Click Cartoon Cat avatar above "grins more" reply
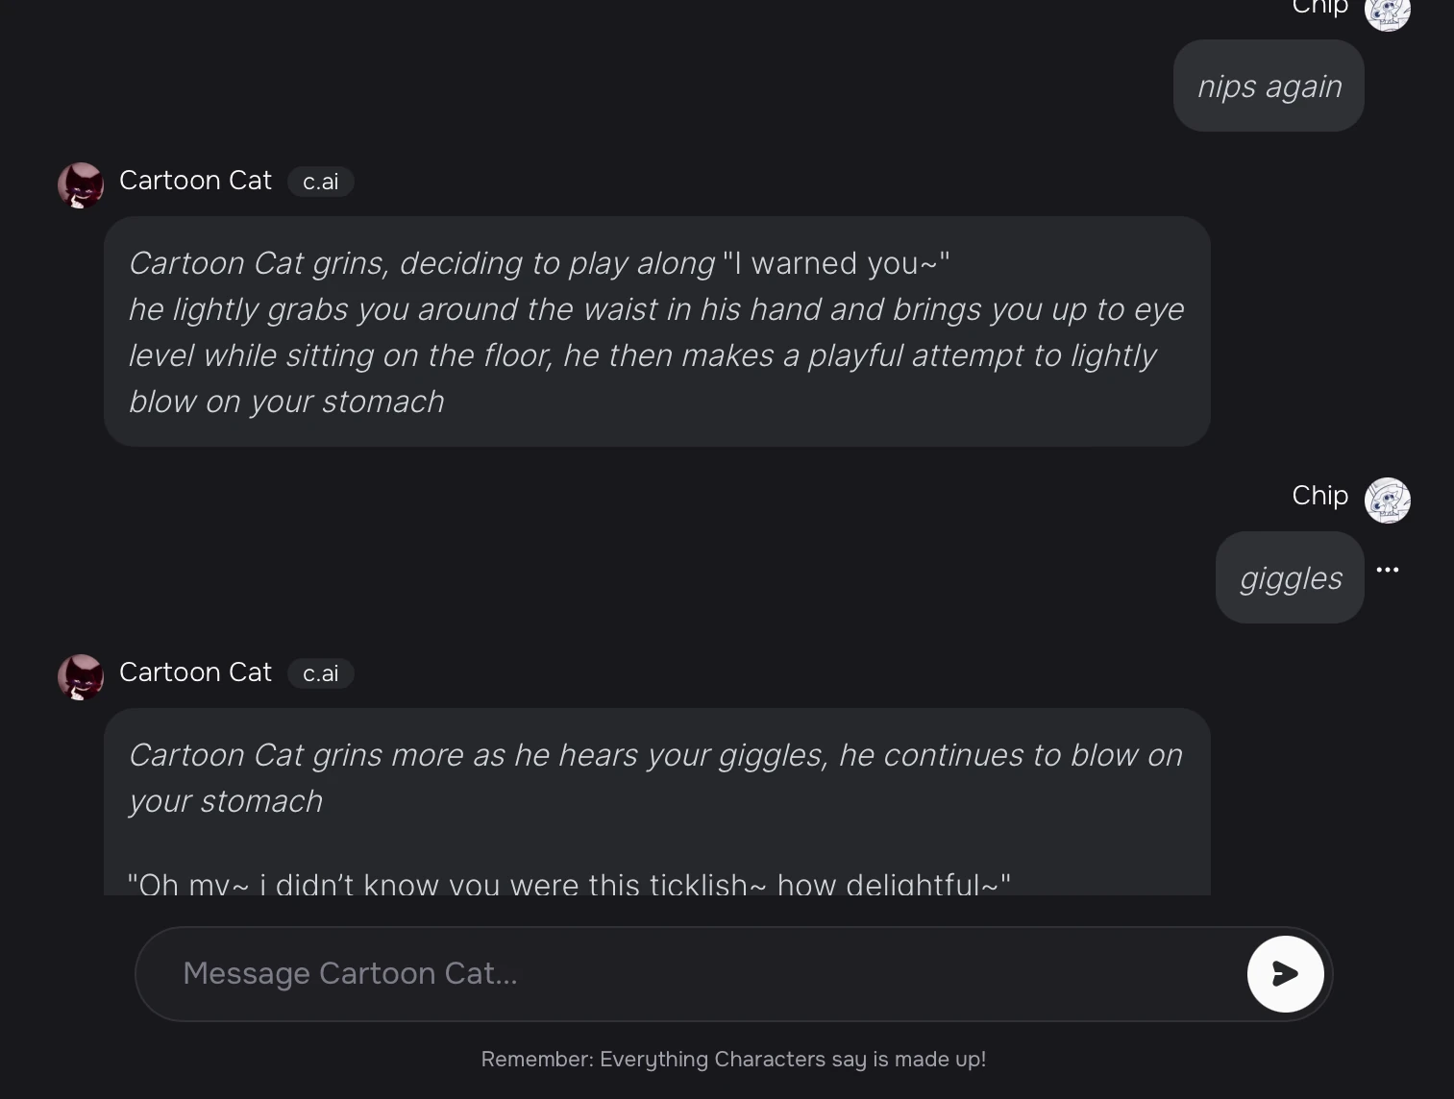Image resolution: width=1454 pixels, height=1099 pixels. click(81, 676)
